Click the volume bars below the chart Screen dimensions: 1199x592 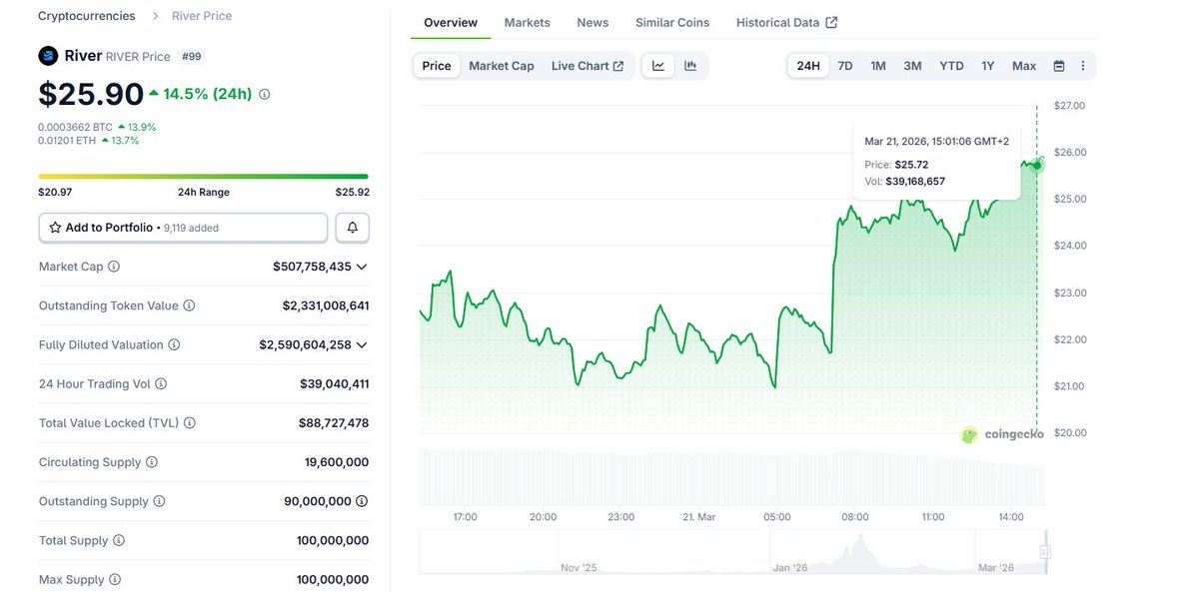[732, 477]
